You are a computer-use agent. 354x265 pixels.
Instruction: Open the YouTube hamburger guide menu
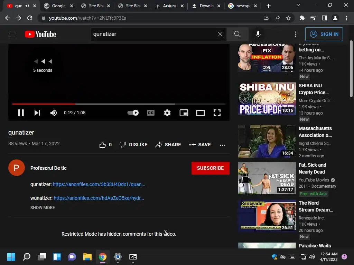pyautogui.click(x=12, y=34)
